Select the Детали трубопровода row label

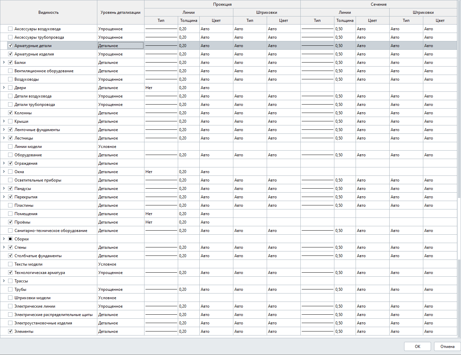[35, 105]
